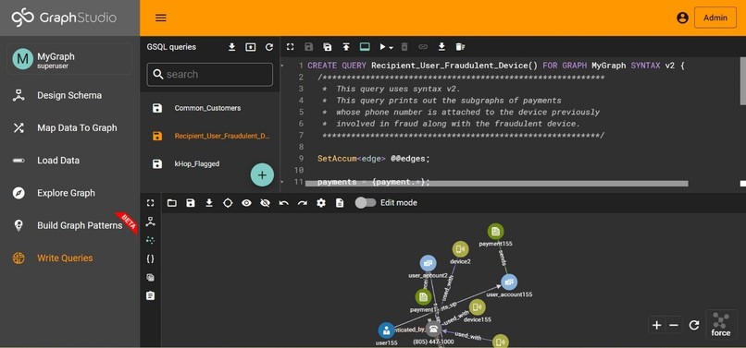
Task: Run the query with the play button
Action: 382,46
